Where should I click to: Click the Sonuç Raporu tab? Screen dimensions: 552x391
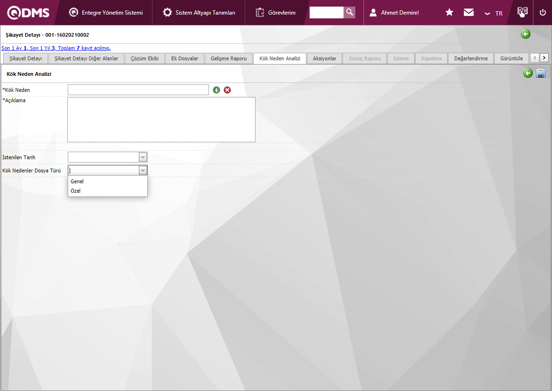click(x=365, y=58)
